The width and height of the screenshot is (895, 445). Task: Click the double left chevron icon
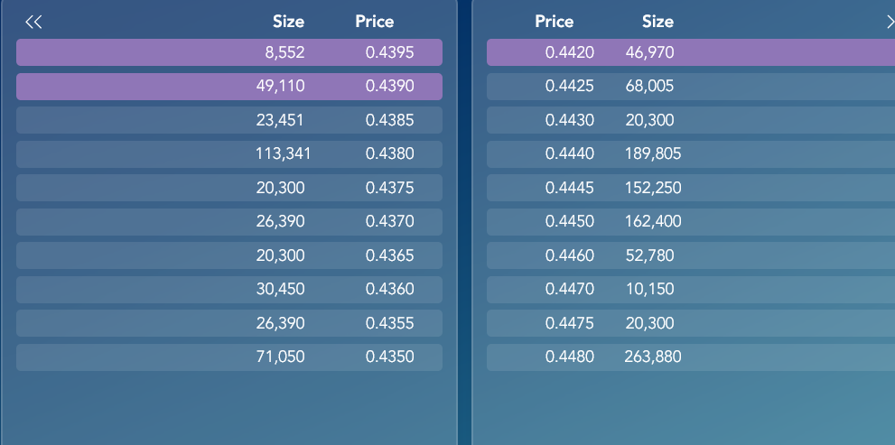33,23
